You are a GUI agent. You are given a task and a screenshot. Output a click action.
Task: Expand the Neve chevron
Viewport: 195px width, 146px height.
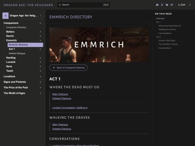click(x=40, y=66)
